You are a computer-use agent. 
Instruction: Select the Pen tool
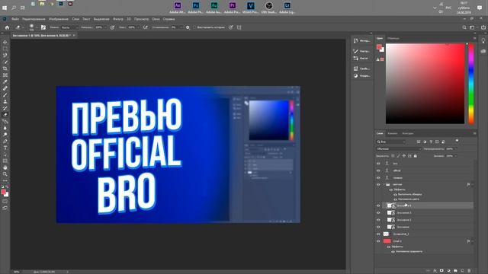5,141
